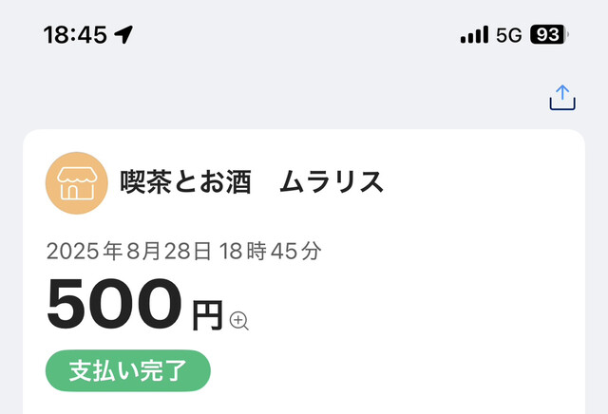Viewport: 608px width, 414px height.
Task: Tap the green 支払い完了 badge
Action: pyautogui.click(x=127, y=370)
